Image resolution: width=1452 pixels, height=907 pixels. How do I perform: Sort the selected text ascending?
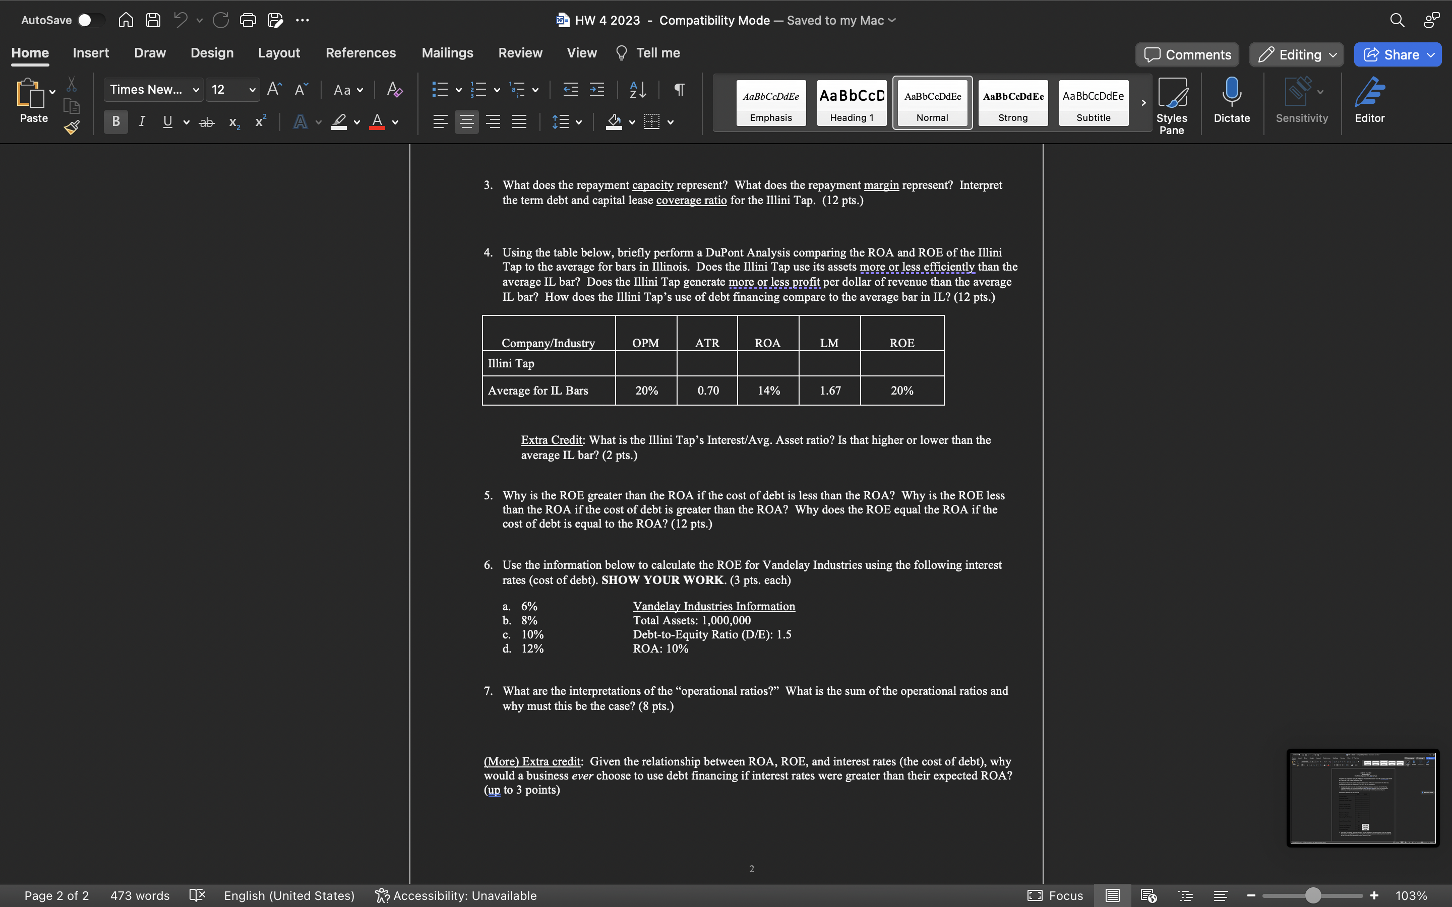click(x=637, y=89)
